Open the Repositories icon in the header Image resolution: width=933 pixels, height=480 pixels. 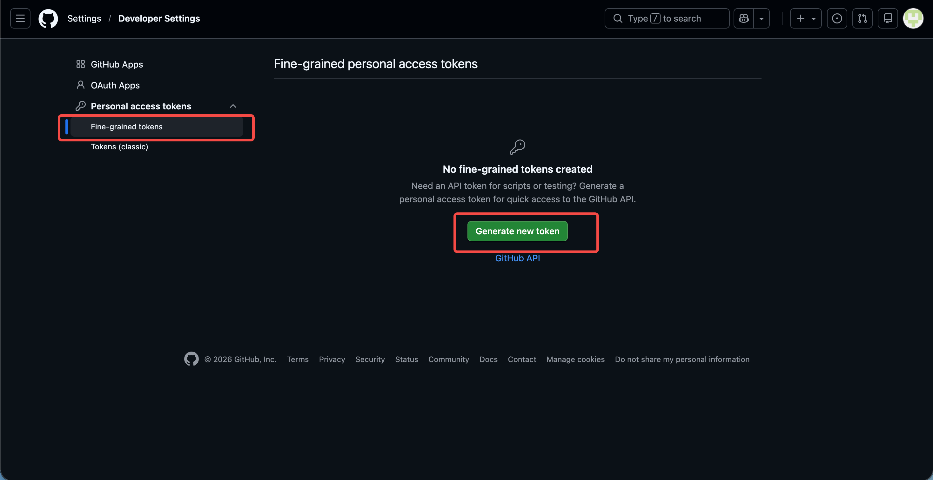click(x=888, y=18)
